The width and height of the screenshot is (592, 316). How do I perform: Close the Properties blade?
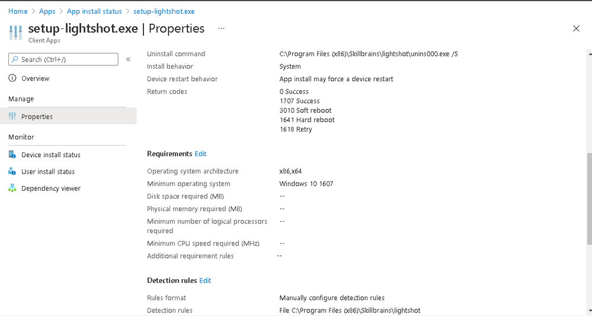coord(576,28)
